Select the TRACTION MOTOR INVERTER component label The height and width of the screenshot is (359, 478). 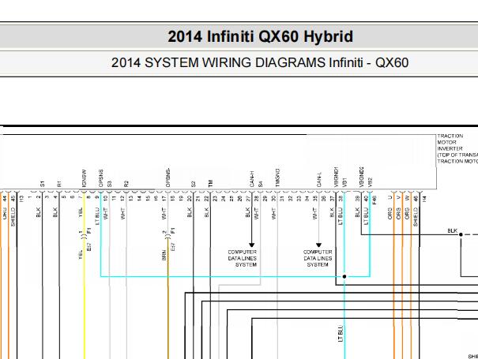(x=457, y=148)
